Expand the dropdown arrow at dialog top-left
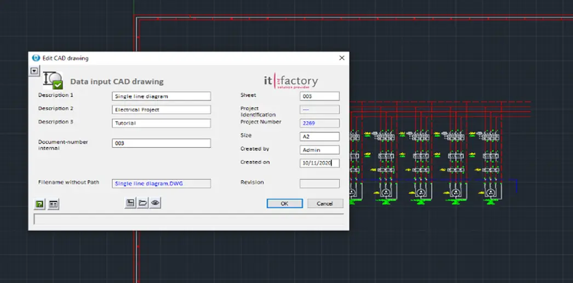Image resolution: width=573 pixels, height=283 pixels. [35, 71]
